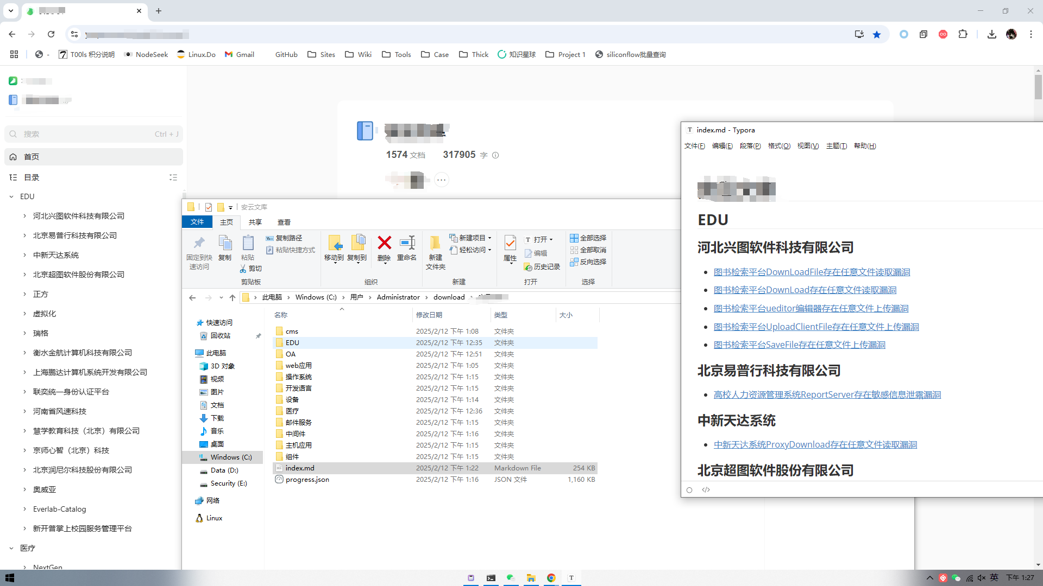
Task: Bookmark star icon in Chrome address bar
Action: [877, 34]
